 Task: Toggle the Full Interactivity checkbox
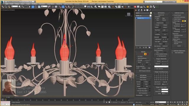(157, 56)
